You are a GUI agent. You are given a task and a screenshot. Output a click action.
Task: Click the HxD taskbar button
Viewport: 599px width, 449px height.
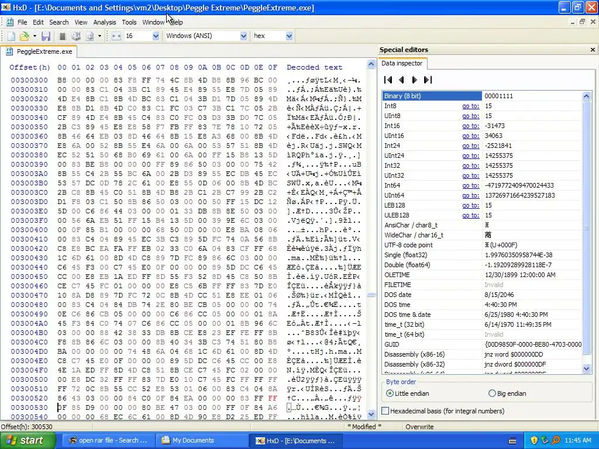click(295, 441)
